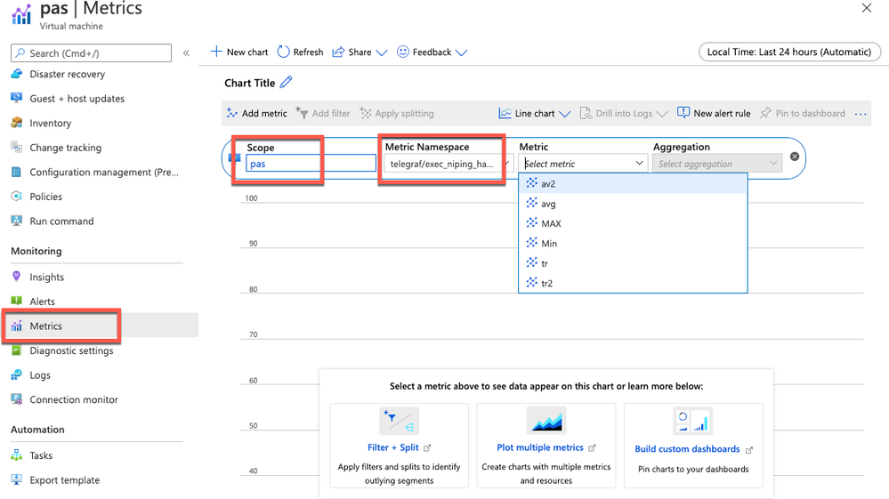Open the Line chart type dropdown
889x499 pixels.
535,113
